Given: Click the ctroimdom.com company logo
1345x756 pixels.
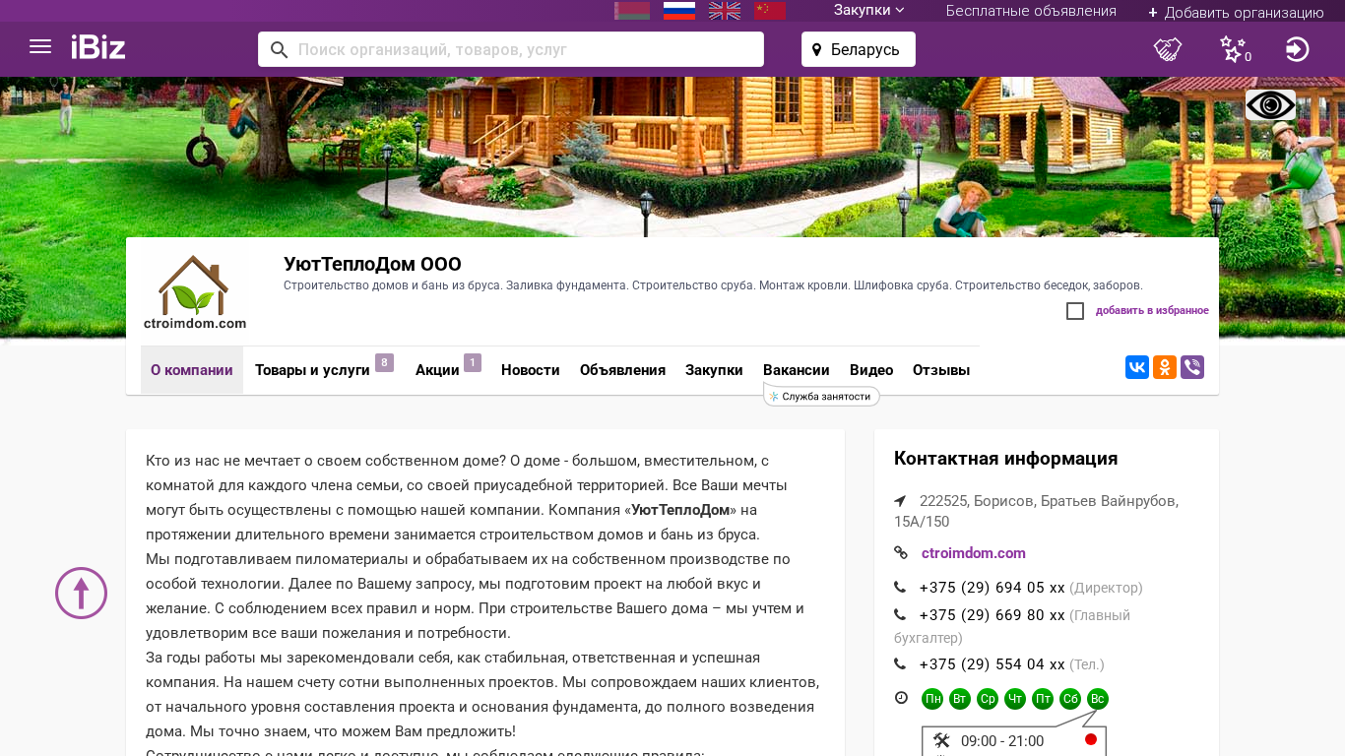Looking at the screenshot, I should click(x=195, y=292).
